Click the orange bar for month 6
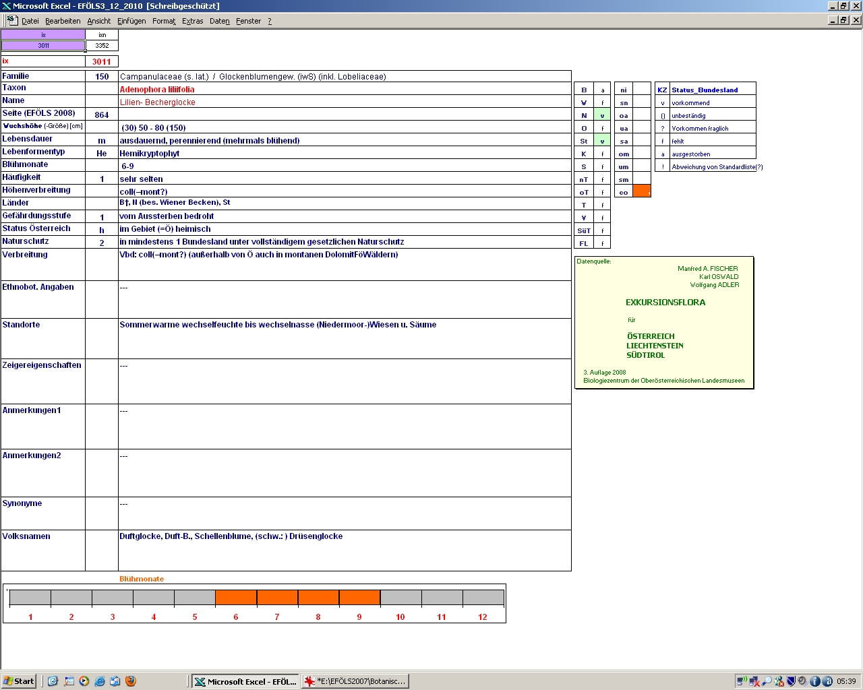This screenshot has width=863, height=690. (x=236, y=598)
